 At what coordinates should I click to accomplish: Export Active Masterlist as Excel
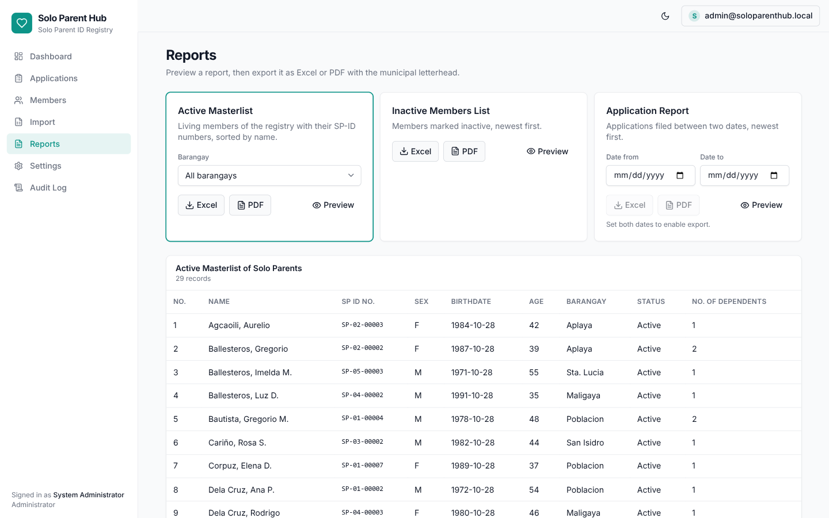tap(201, 205)
